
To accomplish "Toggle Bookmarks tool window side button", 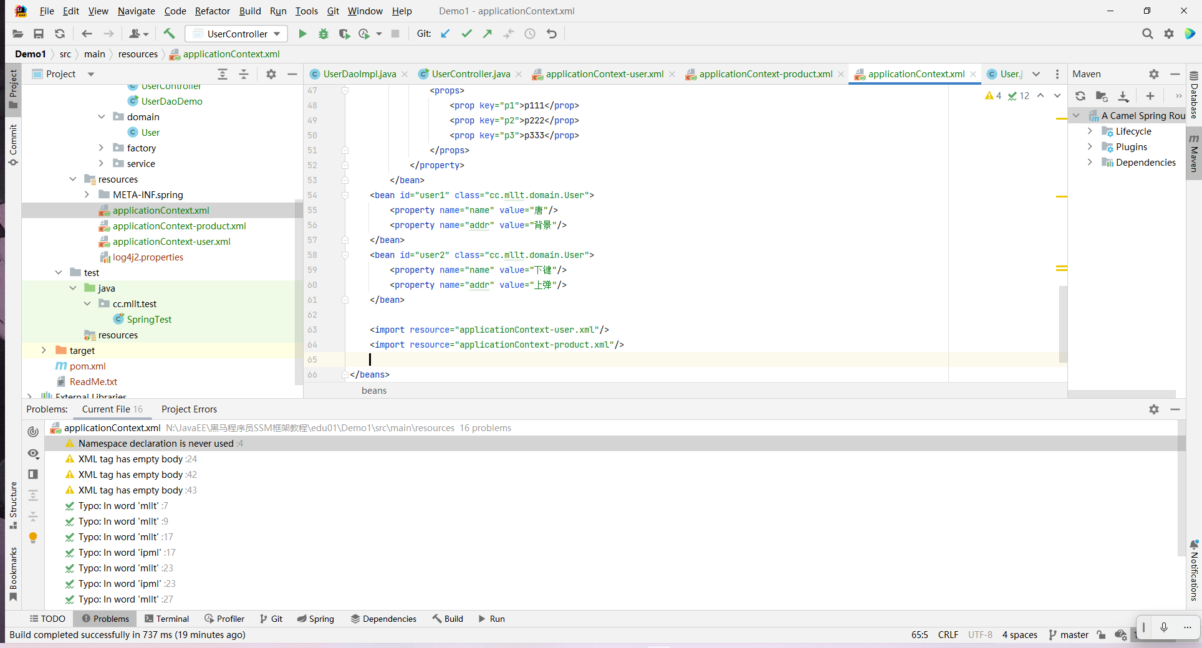I will tap(13, 574).
